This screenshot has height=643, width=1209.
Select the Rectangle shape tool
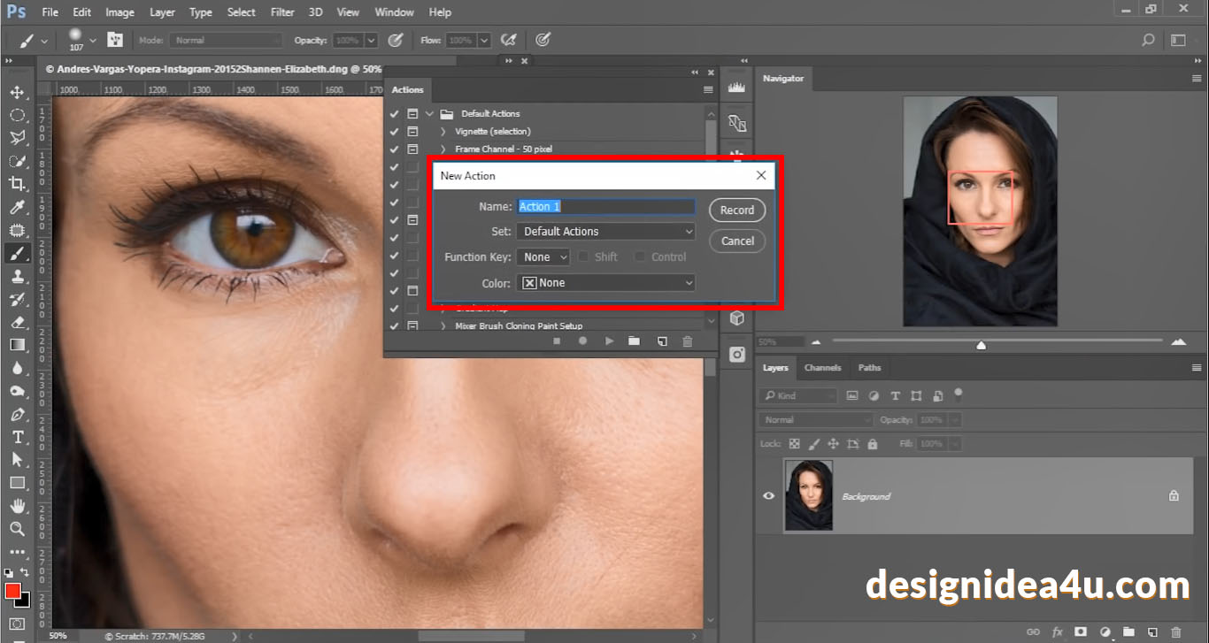tap(17, 483)
